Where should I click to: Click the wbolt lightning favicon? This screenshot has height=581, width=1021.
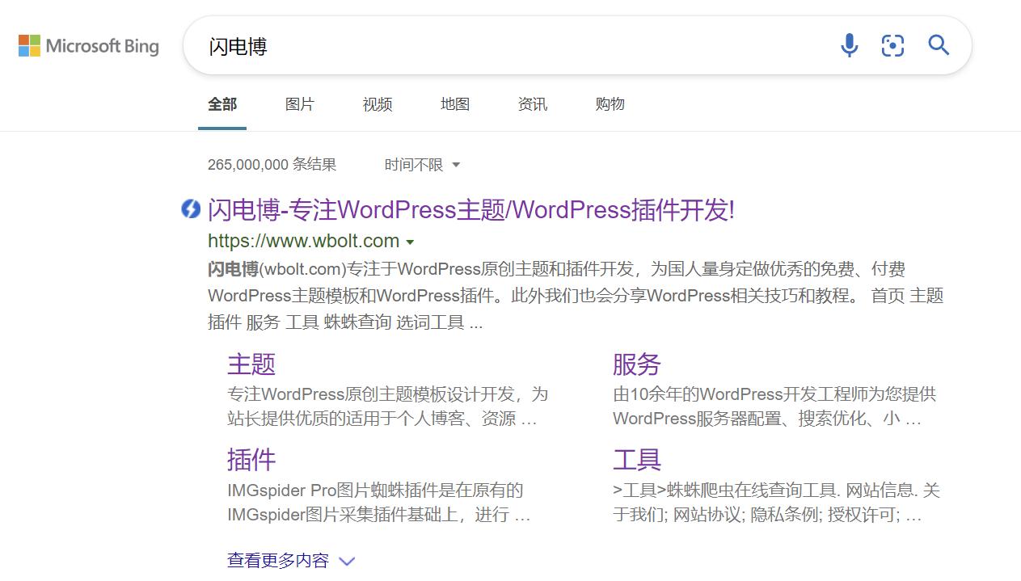click(x=190, y=209)
